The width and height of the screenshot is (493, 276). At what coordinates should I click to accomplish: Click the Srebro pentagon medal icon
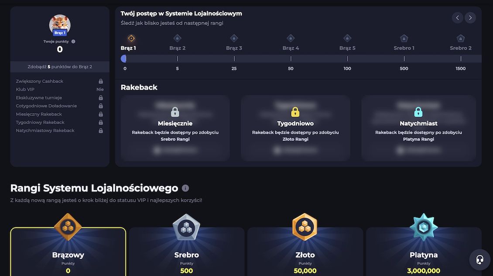pos(186,227)
